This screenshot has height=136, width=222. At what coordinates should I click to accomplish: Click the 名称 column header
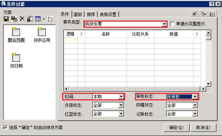(106, 34)
